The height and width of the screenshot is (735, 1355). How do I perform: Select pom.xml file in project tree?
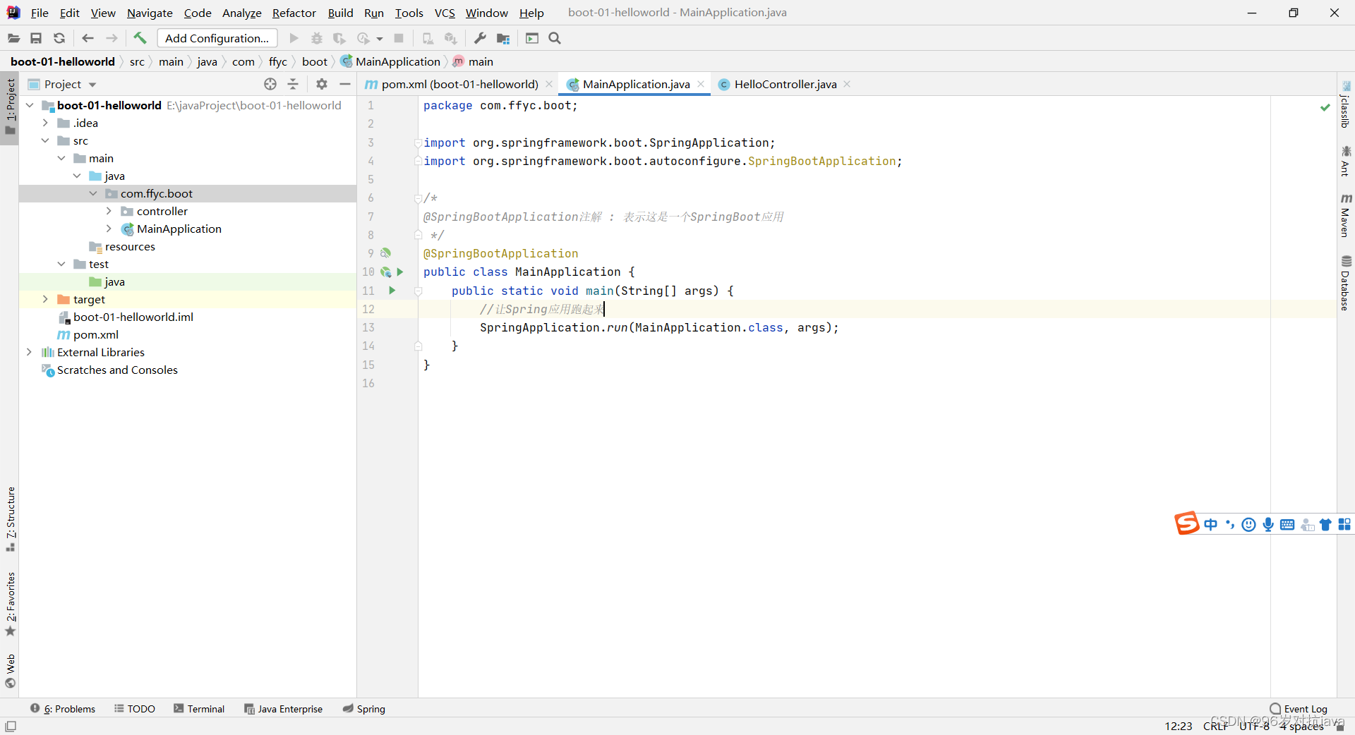click(x=96, y=334)
